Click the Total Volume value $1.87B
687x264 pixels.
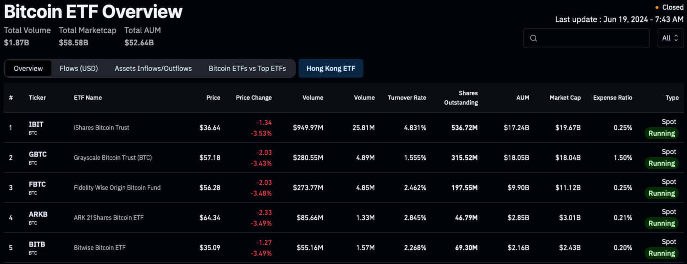point(16,42)
